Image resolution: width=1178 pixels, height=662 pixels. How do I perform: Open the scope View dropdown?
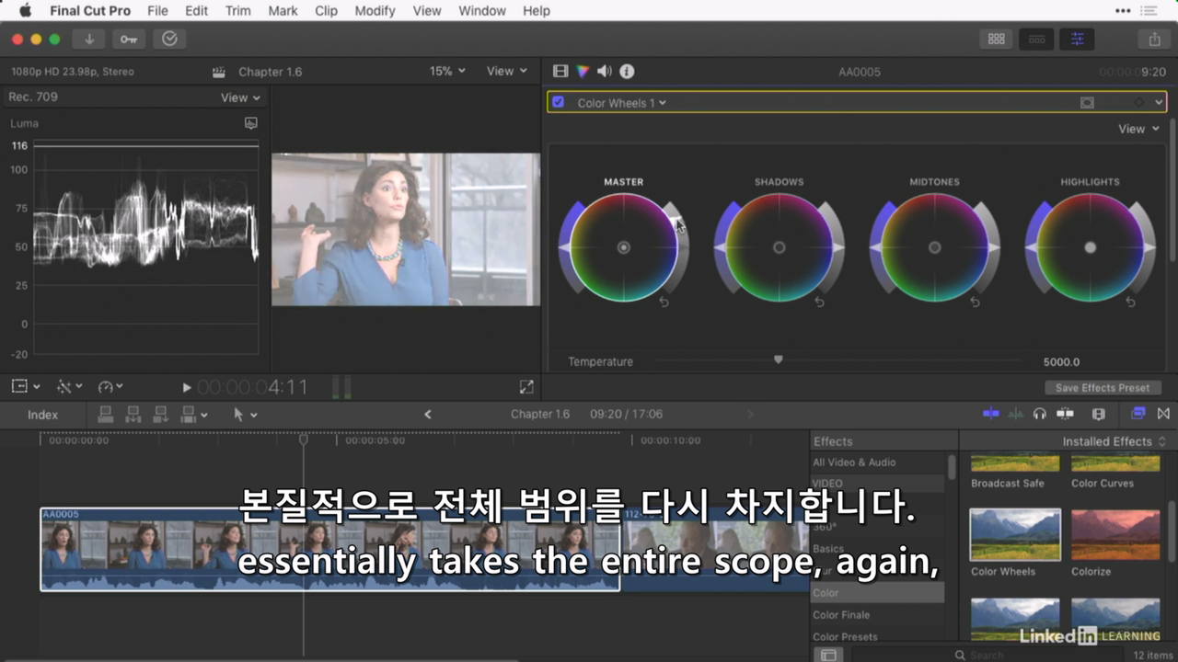[240, 97]
